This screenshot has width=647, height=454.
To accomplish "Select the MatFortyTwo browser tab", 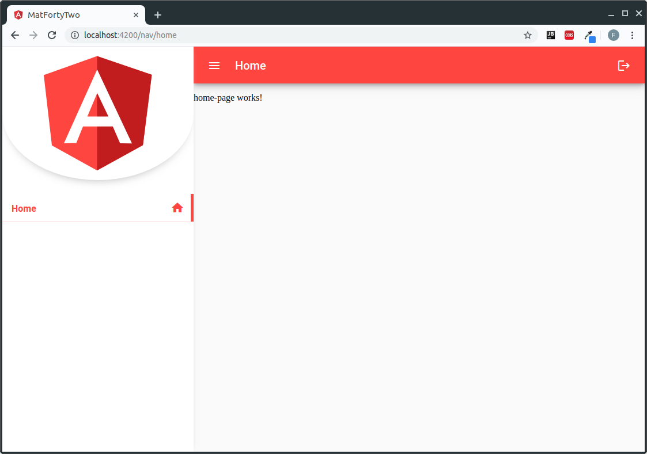I will coord(75,14).
